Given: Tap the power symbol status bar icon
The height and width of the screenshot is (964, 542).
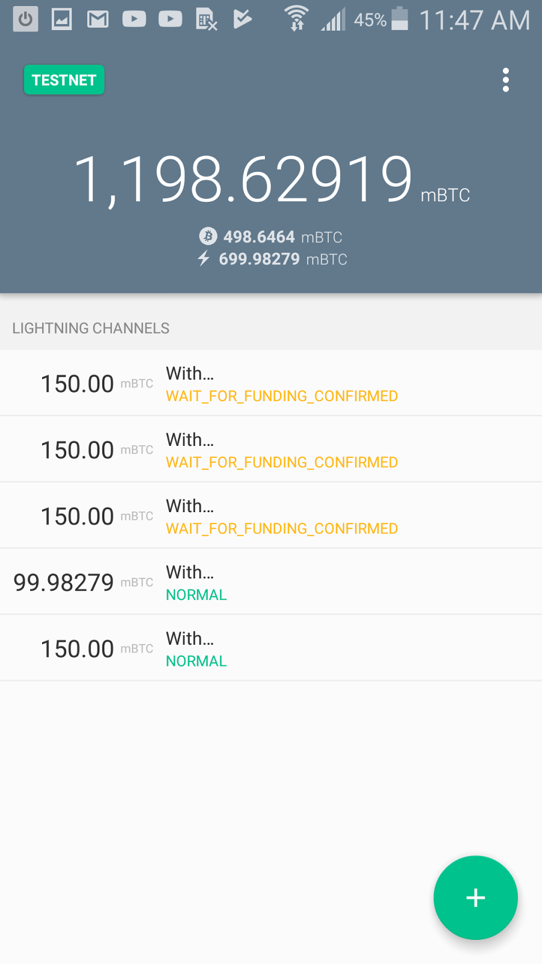Looking at the screenshot, I should [x=25, y=20].
